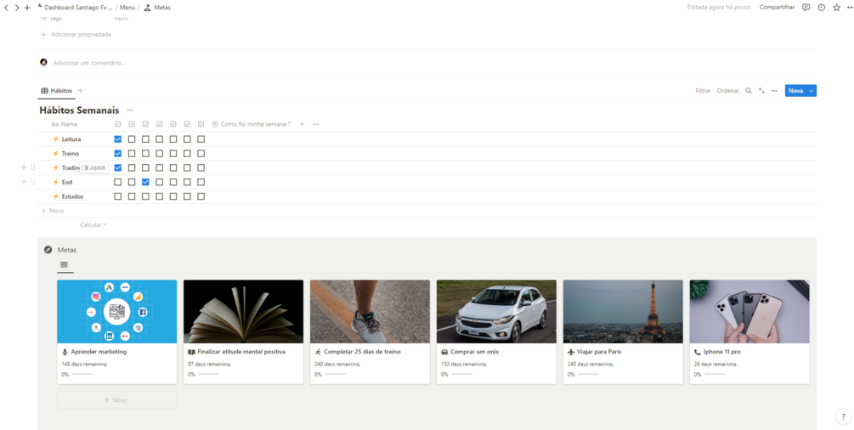854x430 pixels.
Task: Uncheck first checkbox in Leitura row
Action: [117, 139]
